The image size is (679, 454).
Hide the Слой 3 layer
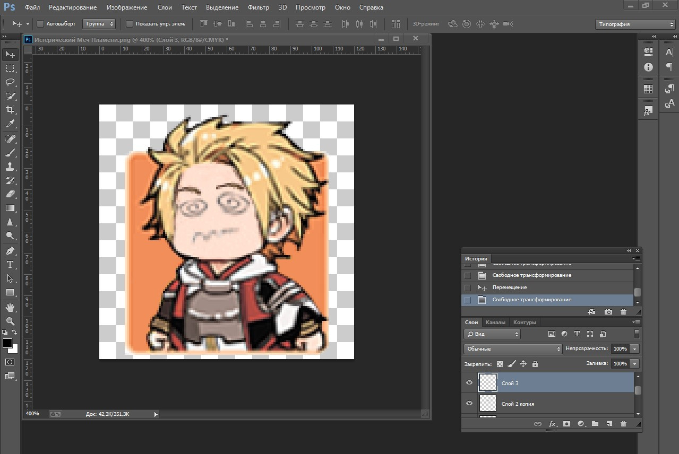tap(469, 383)
